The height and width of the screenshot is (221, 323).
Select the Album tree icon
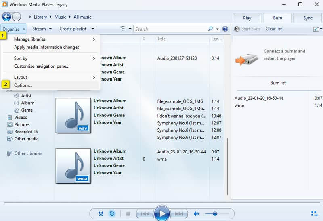17,103
